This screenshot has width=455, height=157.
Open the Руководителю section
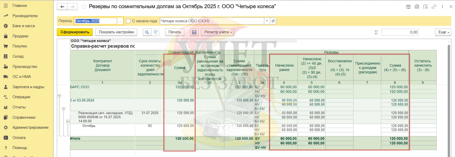pyautogui.click(x=25, y=16)
